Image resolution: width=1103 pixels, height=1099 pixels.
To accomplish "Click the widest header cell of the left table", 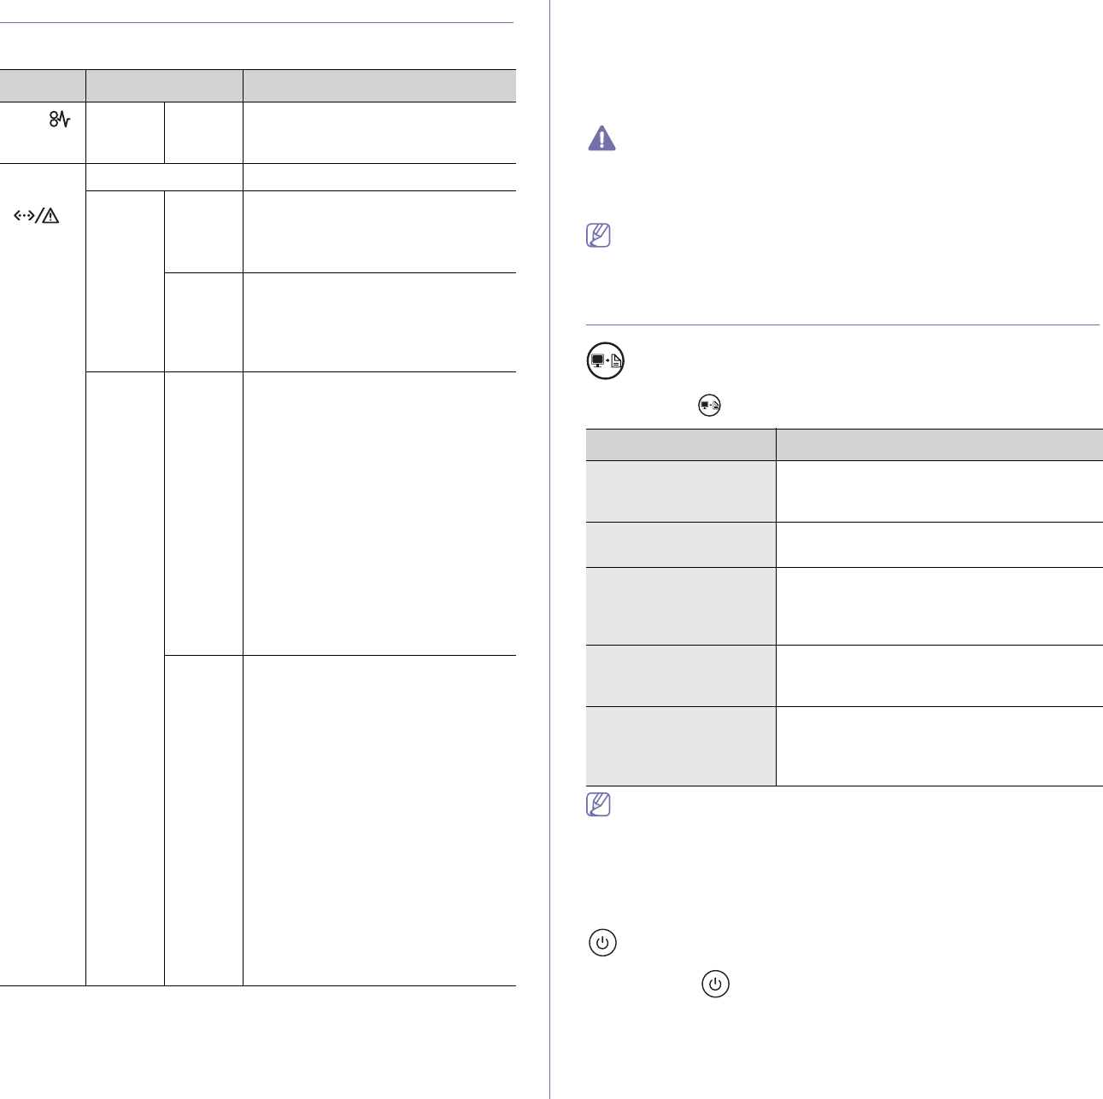I will 379,86.
